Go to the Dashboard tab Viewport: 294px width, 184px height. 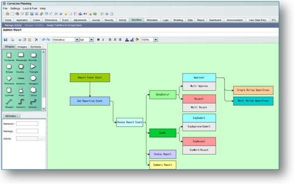215,20
